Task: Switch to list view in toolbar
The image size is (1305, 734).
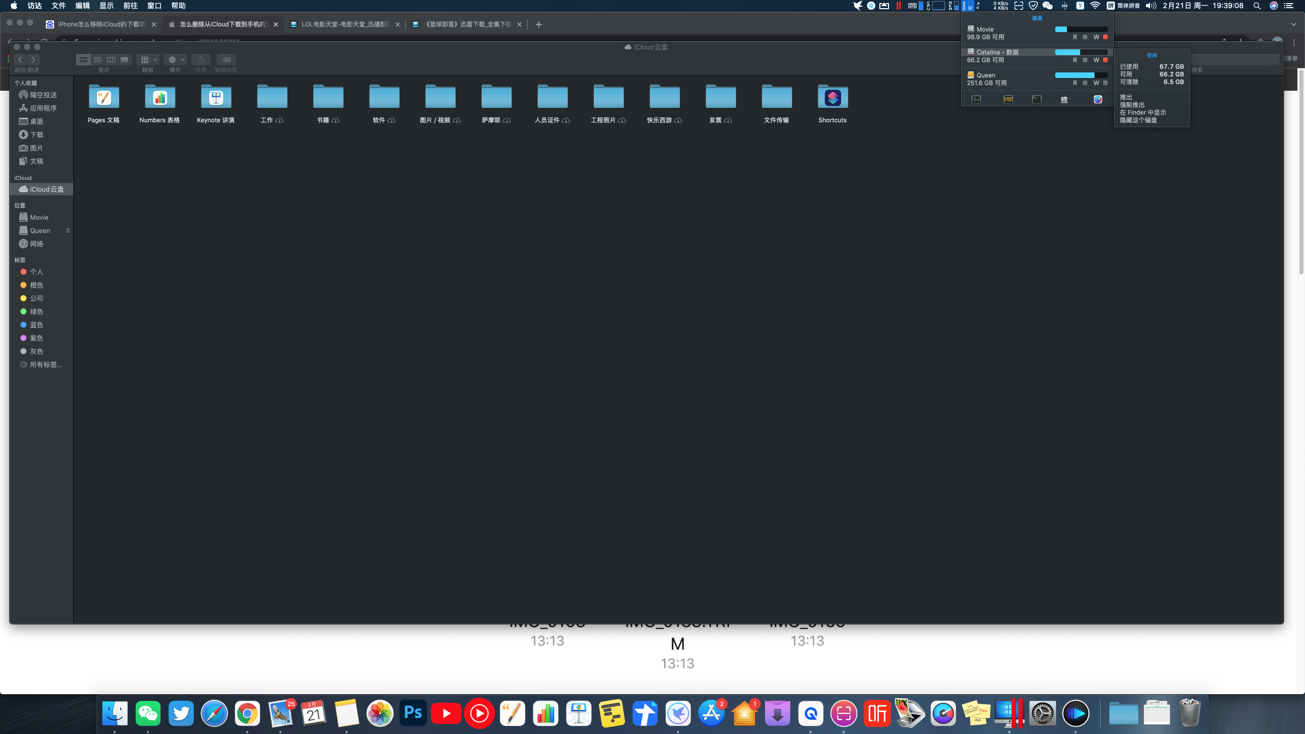Action: tap(97, 60)
